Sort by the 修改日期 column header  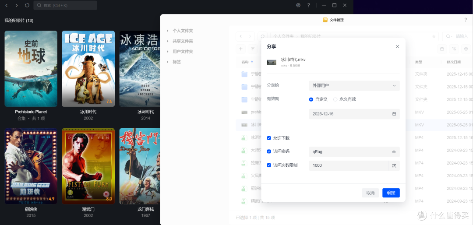(454, 62)
